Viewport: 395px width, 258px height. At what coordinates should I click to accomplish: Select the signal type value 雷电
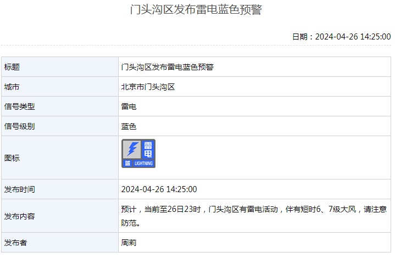tap(129, 106)
